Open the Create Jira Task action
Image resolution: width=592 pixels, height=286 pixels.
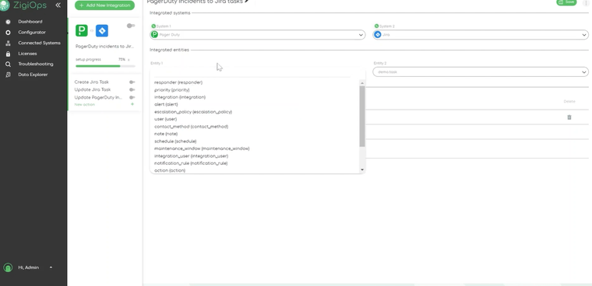coord(92,82)
